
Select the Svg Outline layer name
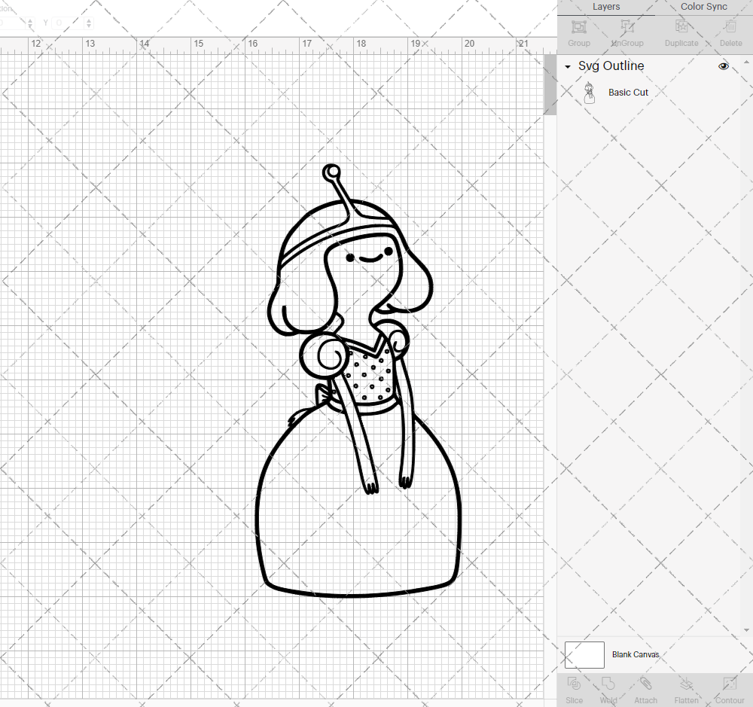coord(610,66)
